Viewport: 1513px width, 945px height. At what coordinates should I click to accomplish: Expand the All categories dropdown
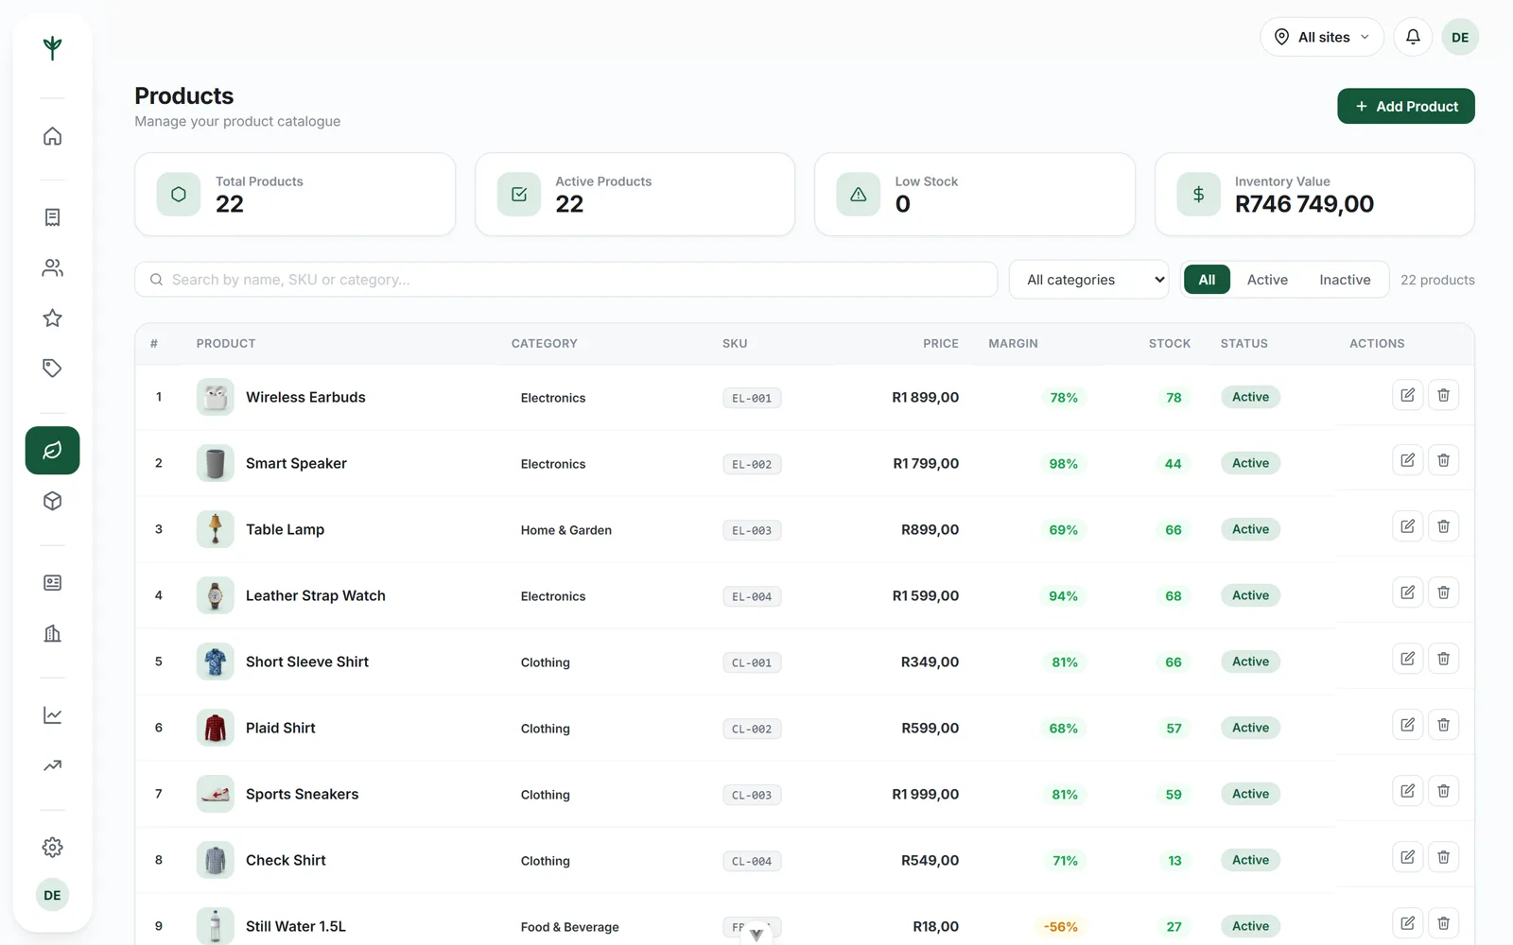1088,280
